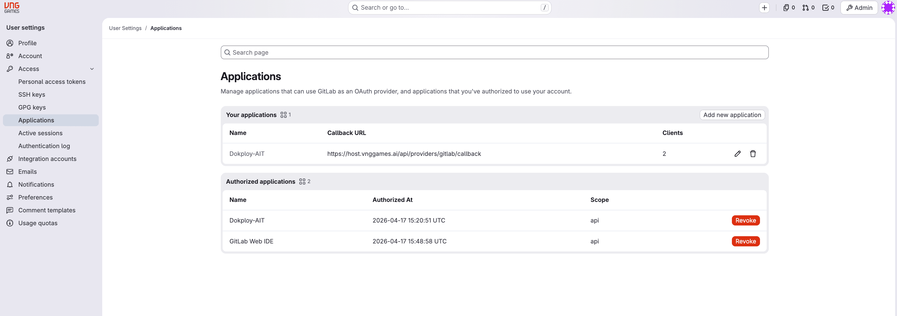
Task: Open your avatar in the top right
Action: point(887,7)
